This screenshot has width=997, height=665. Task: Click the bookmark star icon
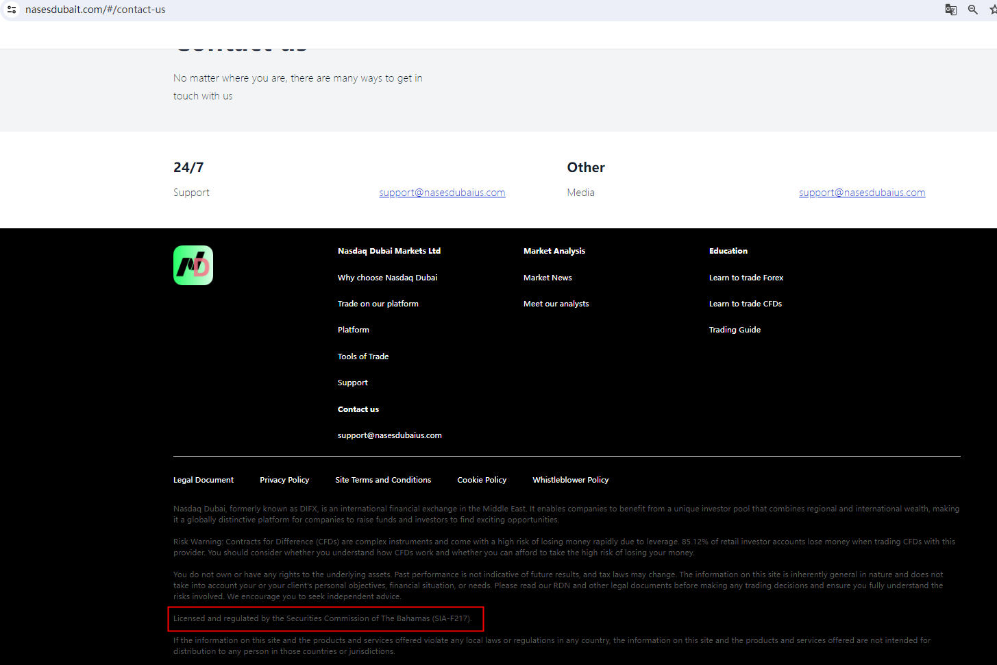pyautogui.click(x=994, y=10)
